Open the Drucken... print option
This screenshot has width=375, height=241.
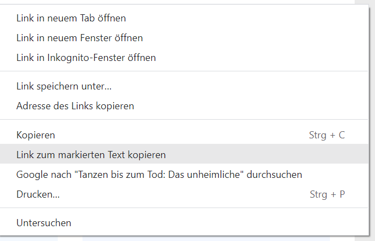pyautogui.click(x=38, y=194)
